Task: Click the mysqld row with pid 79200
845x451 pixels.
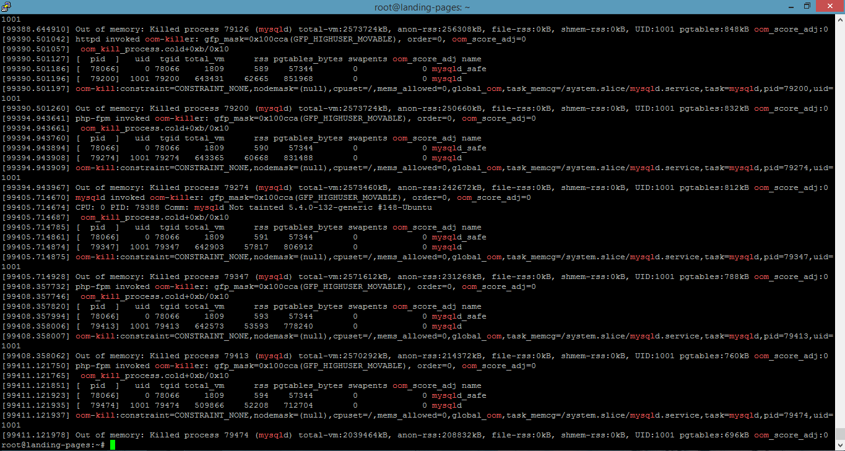Action: [x=232, y=79]
